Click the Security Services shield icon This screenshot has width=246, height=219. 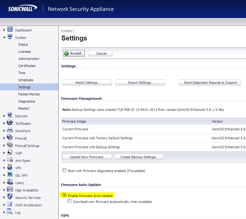coord(10,197)
